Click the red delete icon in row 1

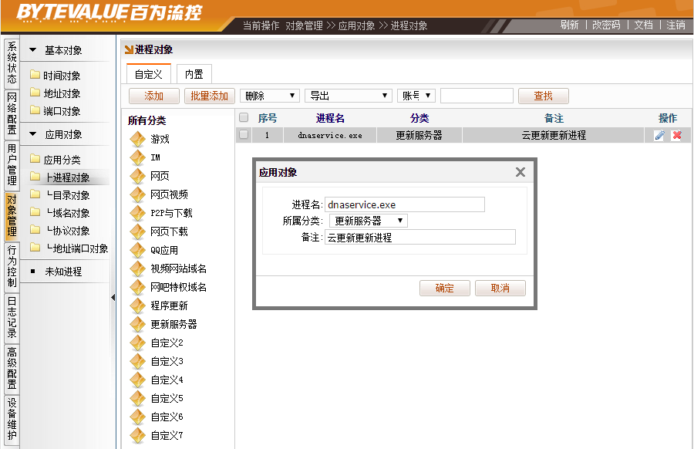676,135
